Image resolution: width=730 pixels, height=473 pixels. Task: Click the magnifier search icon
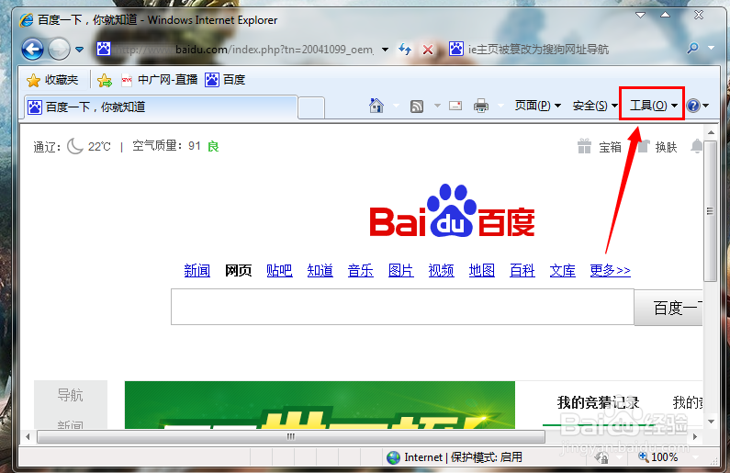[692, 48]
